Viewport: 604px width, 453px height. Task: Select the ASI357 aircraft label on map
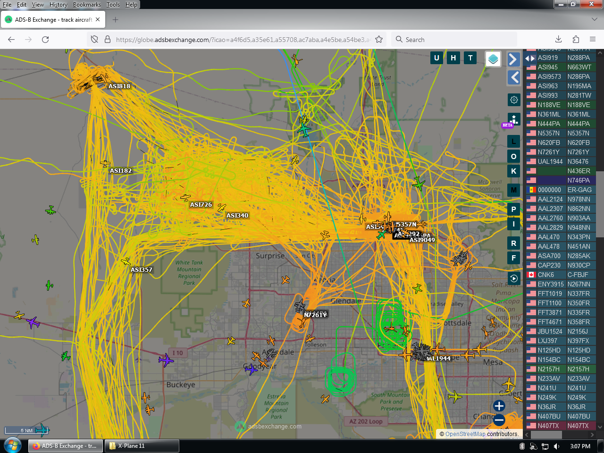pyautogui.click(x=142, y=270)
